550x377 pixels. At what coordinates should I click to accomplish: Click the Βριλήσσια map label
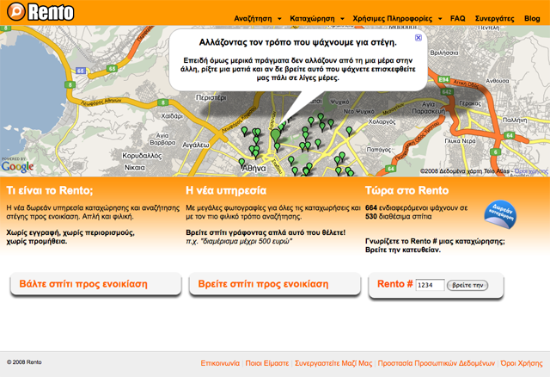pyautogui.click(x=444, y=53)
